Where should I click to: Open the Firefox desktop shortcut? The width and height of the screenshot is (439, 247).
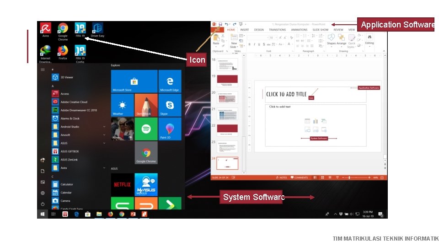pos(63,52)
